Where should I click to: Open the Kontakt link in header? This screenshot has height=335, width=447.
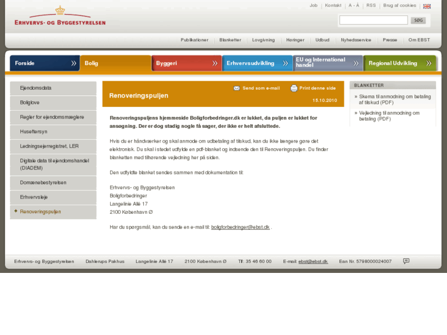(333, 6)
